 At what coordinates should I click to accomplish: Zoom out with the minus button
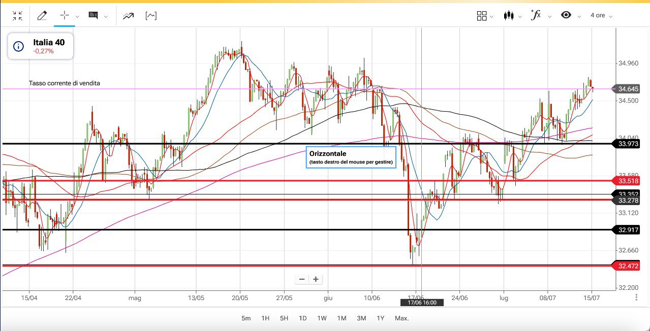[302, 279]
